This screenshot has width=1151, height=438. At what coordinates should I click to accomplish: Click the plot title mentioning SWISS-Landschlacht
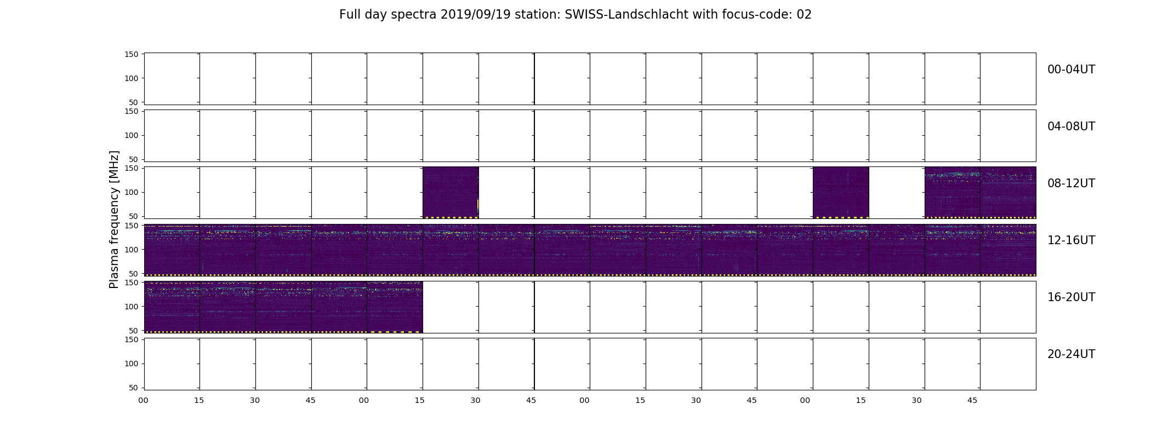point(575,15)
